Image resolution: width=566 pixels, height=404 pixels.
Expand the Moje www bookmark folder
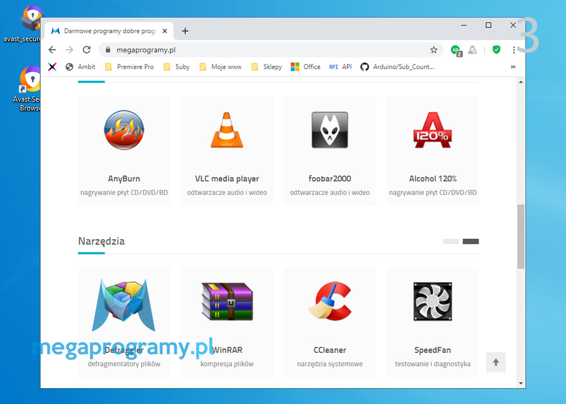coord(220,67)
